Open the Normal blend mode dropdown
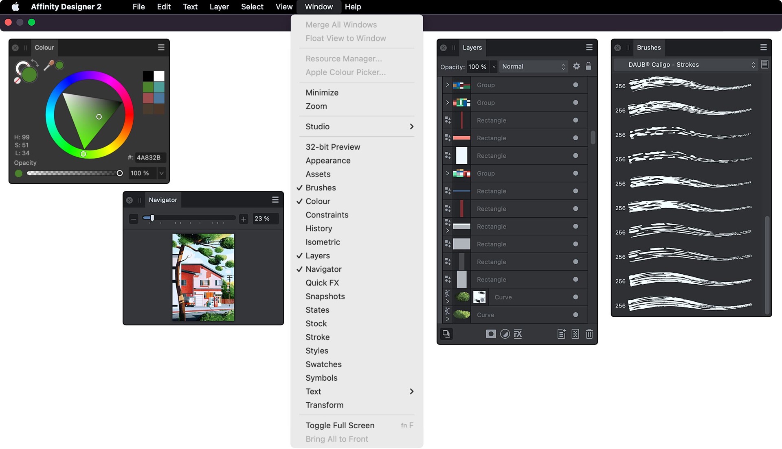The height and width of the screenshot is (449, 782). click(x=533, y=66)
